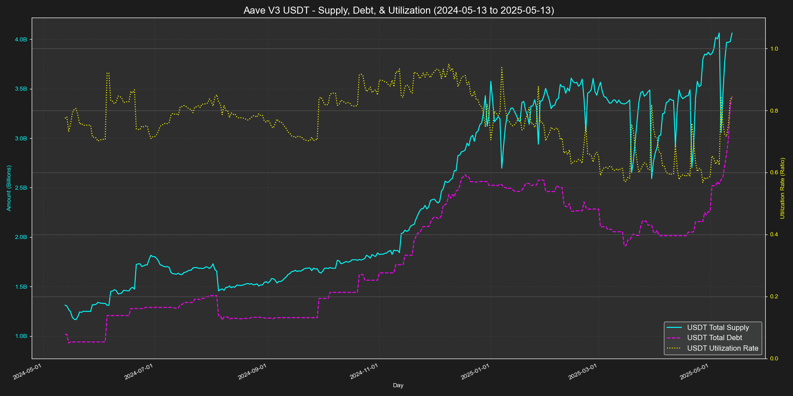Screen dimensions: 793x396
Task: Click the 4.0B left axis tick
Action: click(x=21, y=40)
